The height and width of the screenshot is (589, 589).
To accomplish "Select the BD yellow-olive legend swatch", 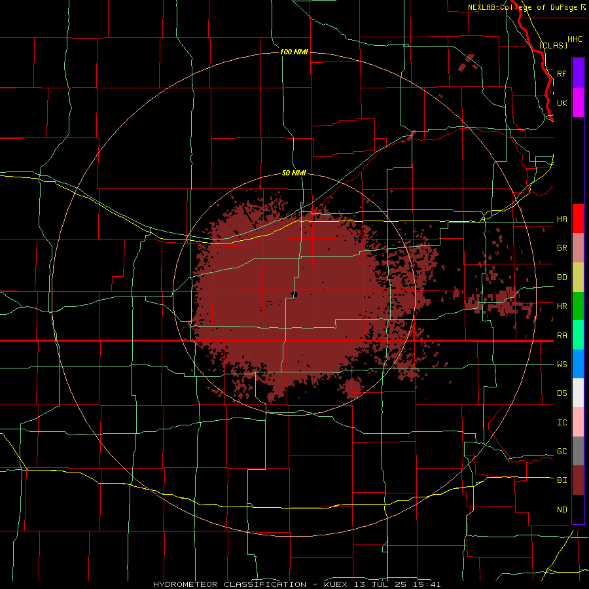I will point(578,277).
